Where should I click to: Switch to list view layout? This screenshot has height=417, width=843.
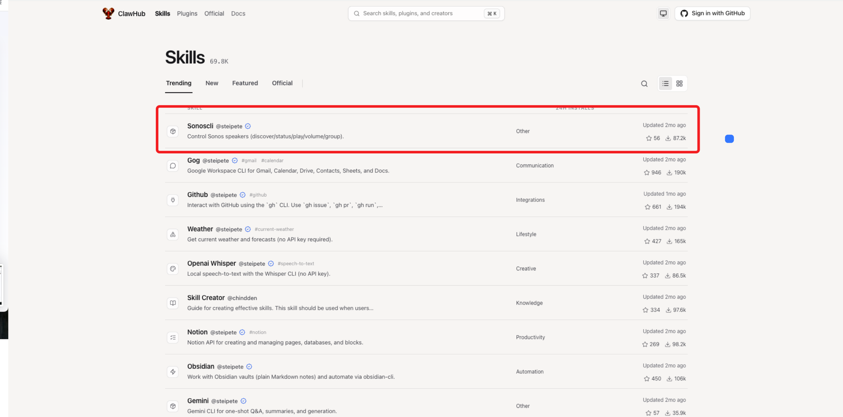[x=665, y=84]
